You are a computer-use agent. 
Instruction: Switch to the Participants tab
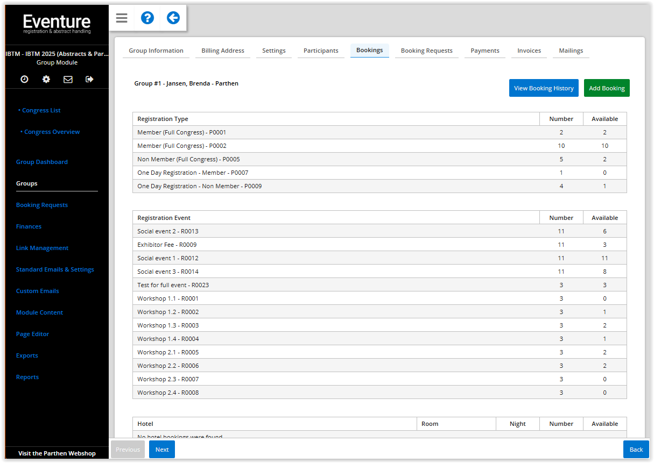click(x=321, y=51)
